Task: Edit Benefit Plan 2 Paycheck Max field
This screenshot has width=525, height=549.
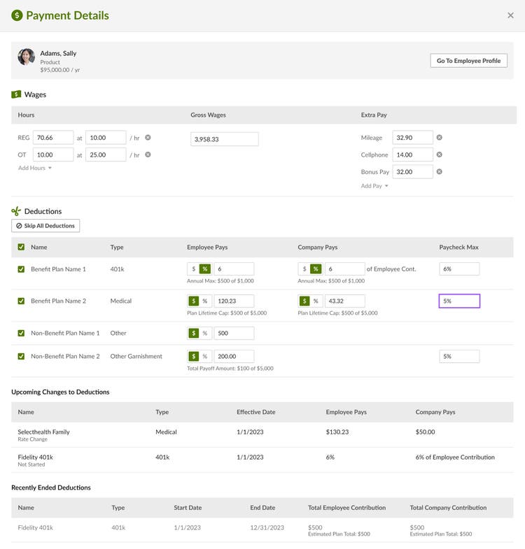Action: (459, 301)
